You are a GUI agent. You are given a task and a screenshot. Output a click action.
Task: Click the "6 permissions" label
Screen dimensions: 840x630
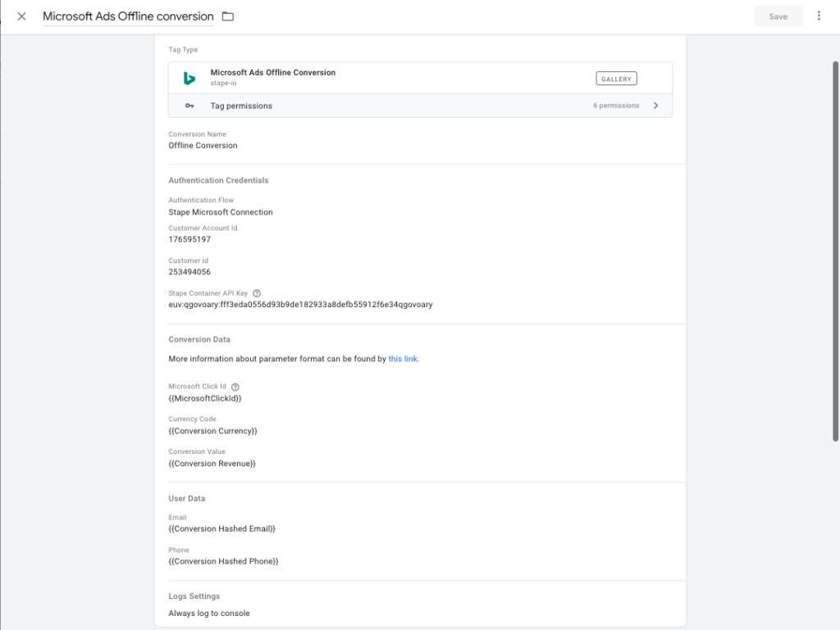point(616,106)
